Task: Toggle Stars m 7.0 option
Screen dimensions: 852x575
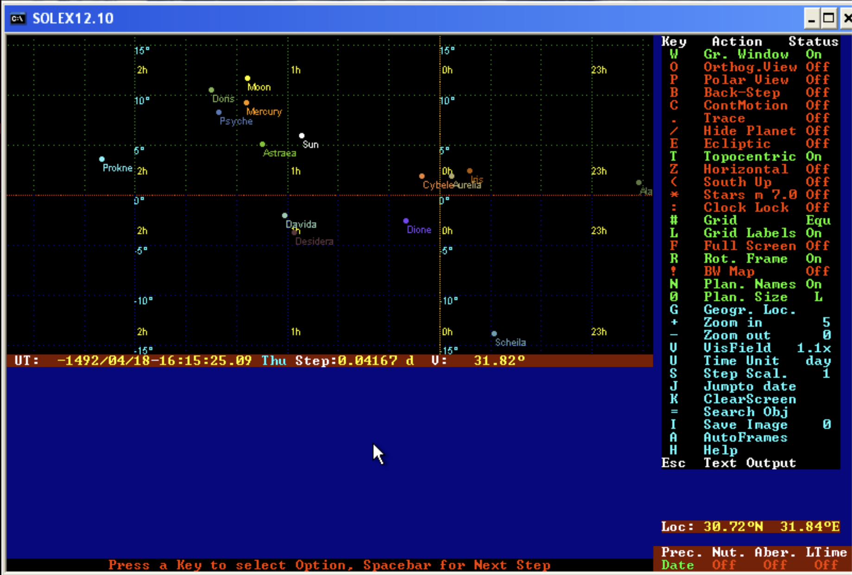Action: [x=750, y=194]
